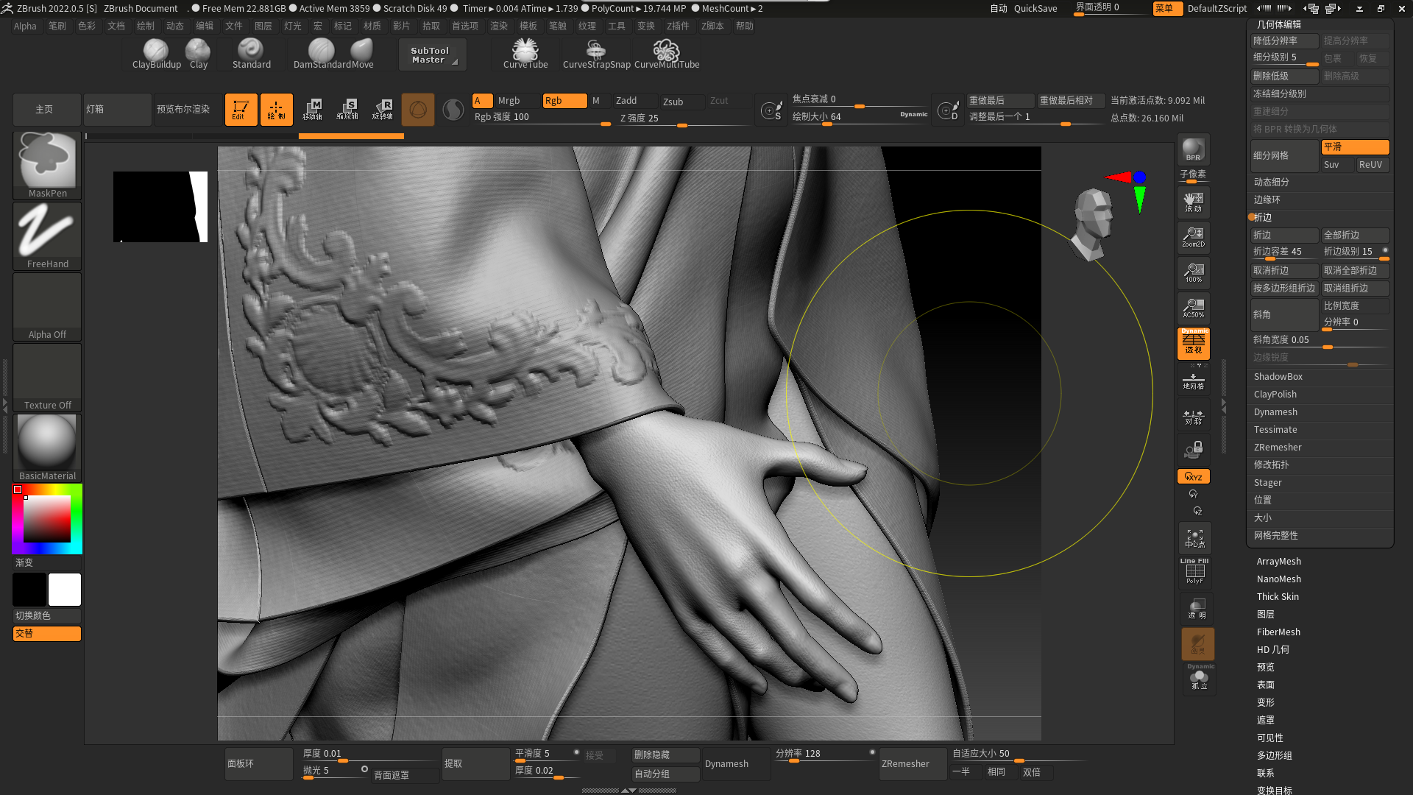Click the white secondary color swatch

[x=65, y=590]
